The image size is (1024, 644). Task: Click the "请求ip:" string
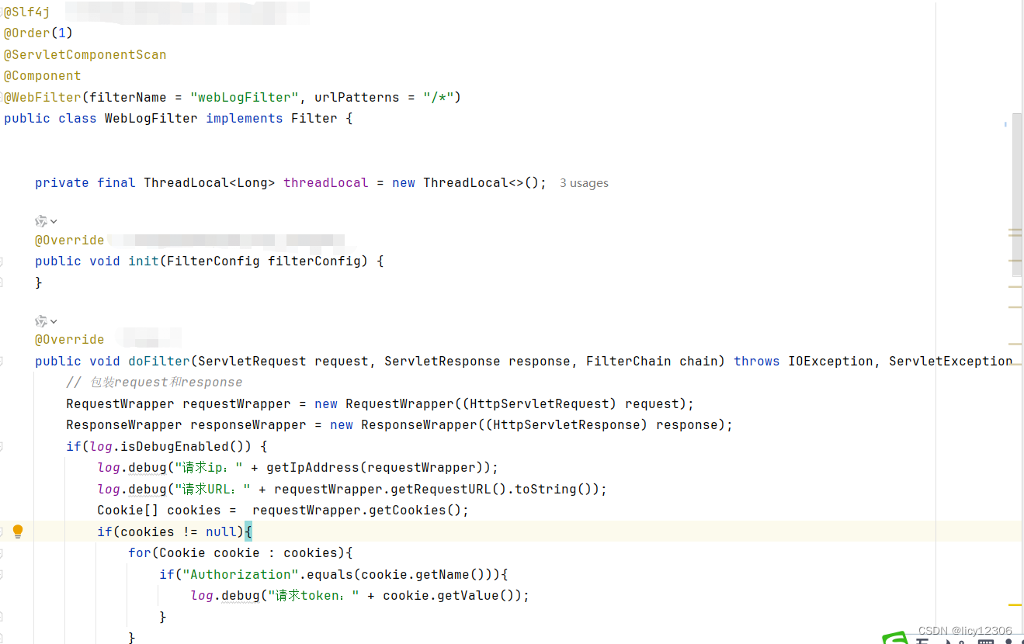click(210, 468)
